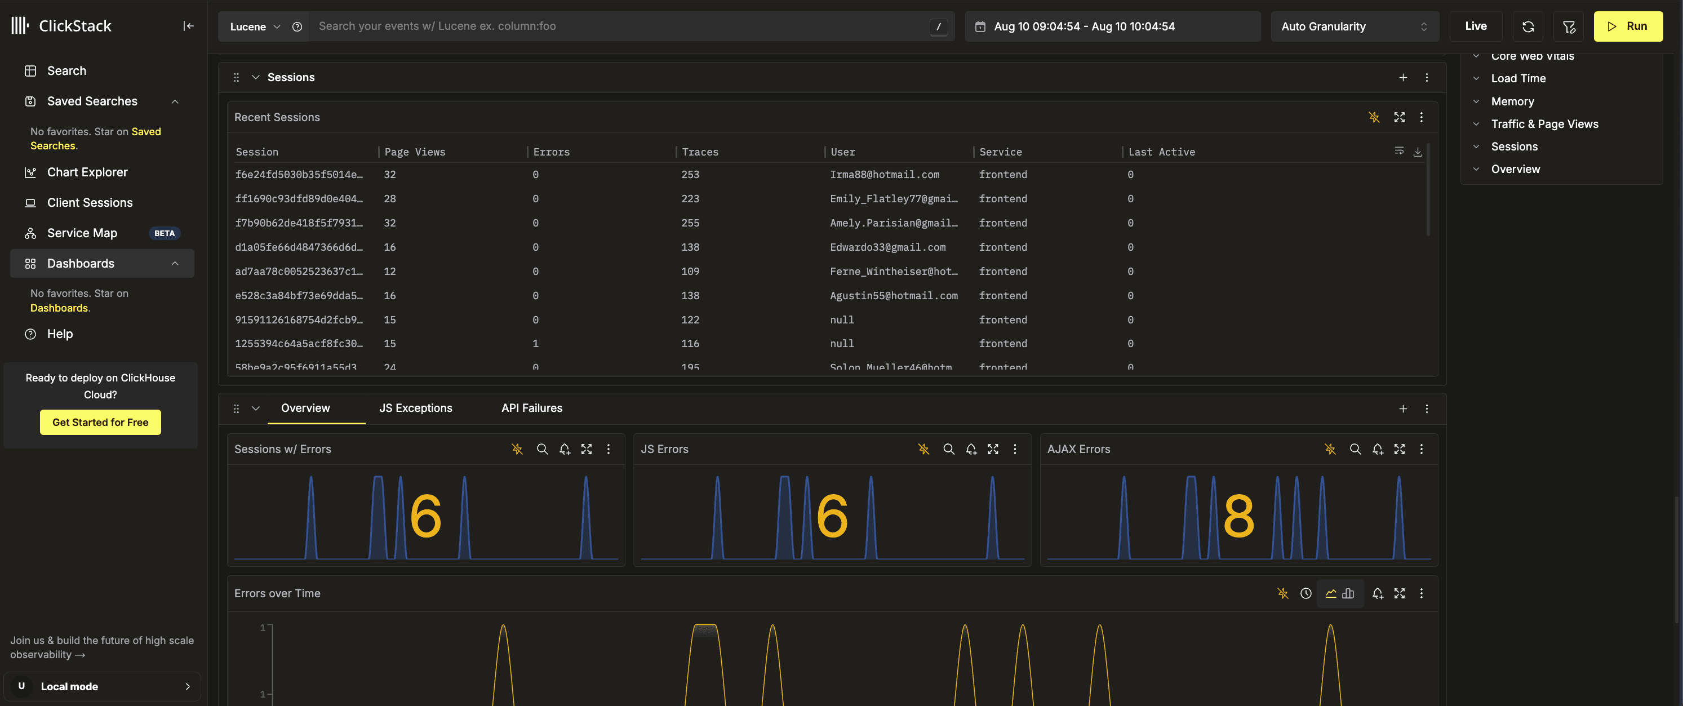Toggle the crossed-out lightning icon on Errors over Time
The image size is (1683, 706).
point(1283,594)
